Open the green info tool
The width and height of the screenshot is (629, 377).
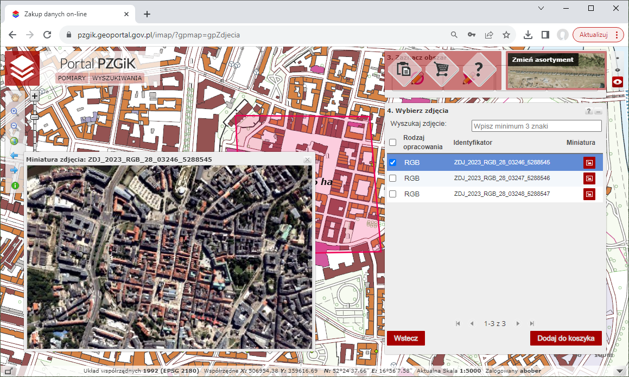pyautogui.click(x=15, y=186)
